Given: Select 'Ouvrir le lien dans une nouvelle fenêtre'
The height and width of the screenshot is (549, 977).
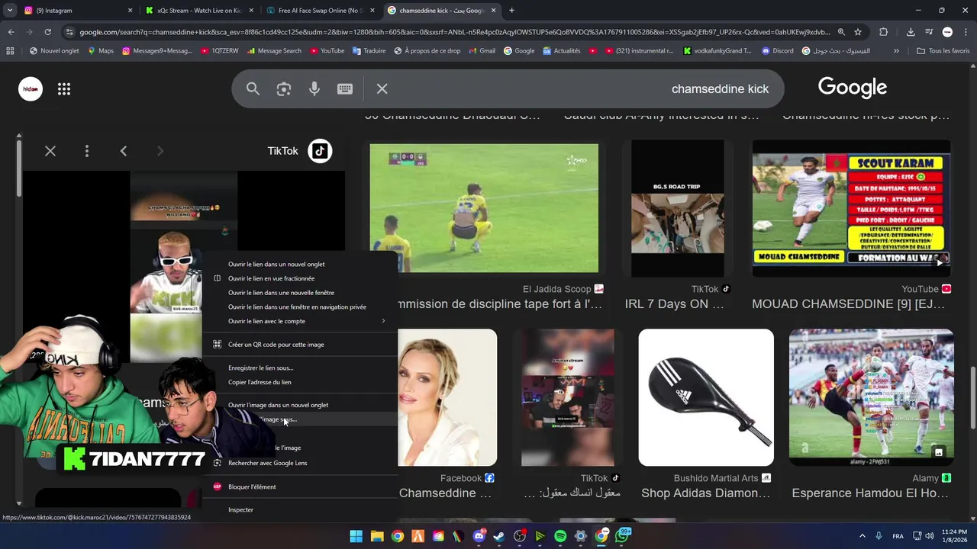Looking at the screenshot, I should [x=299, y=293].
